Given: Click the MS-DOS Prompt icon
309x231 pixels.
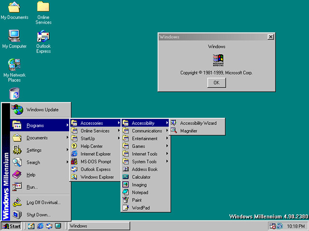Looking at the screenshot, I should click(74, 162).
